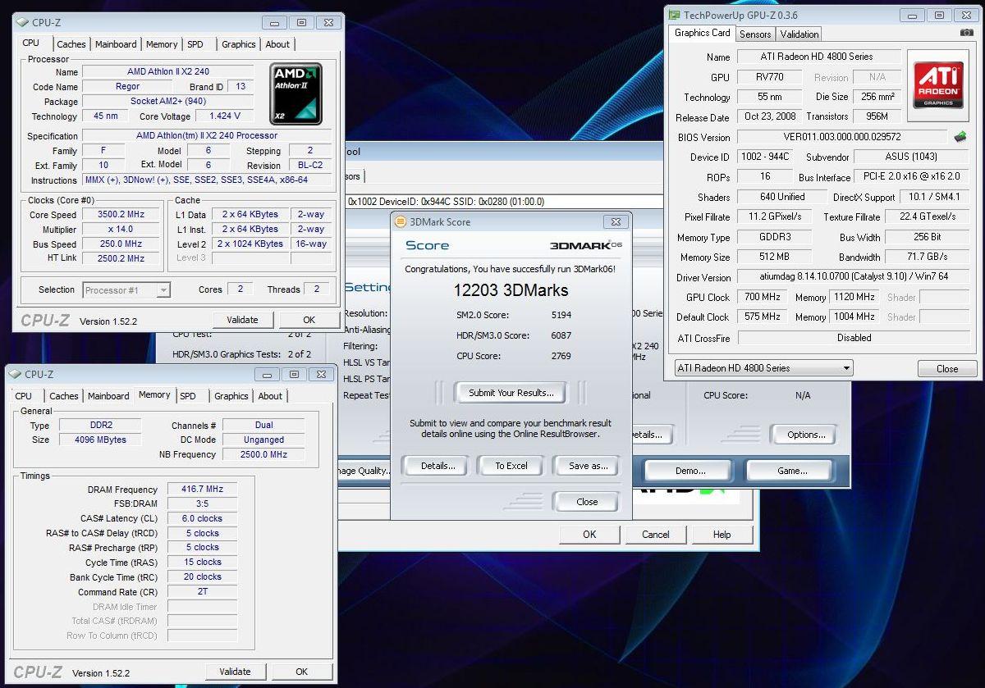
Task: Click the Bandwidth 71.7 GB/s value
Action: pyautogui.click(x=928, y=257)
